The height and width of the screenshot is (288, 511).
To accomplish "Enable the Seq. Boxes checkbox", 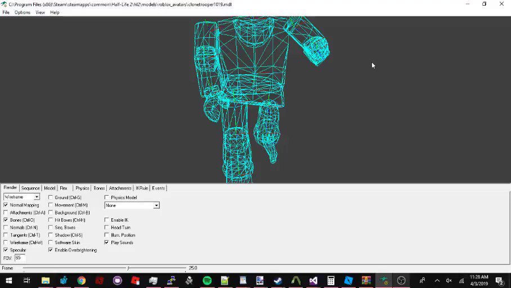I will pyautogui.click(x=51, y=227).
